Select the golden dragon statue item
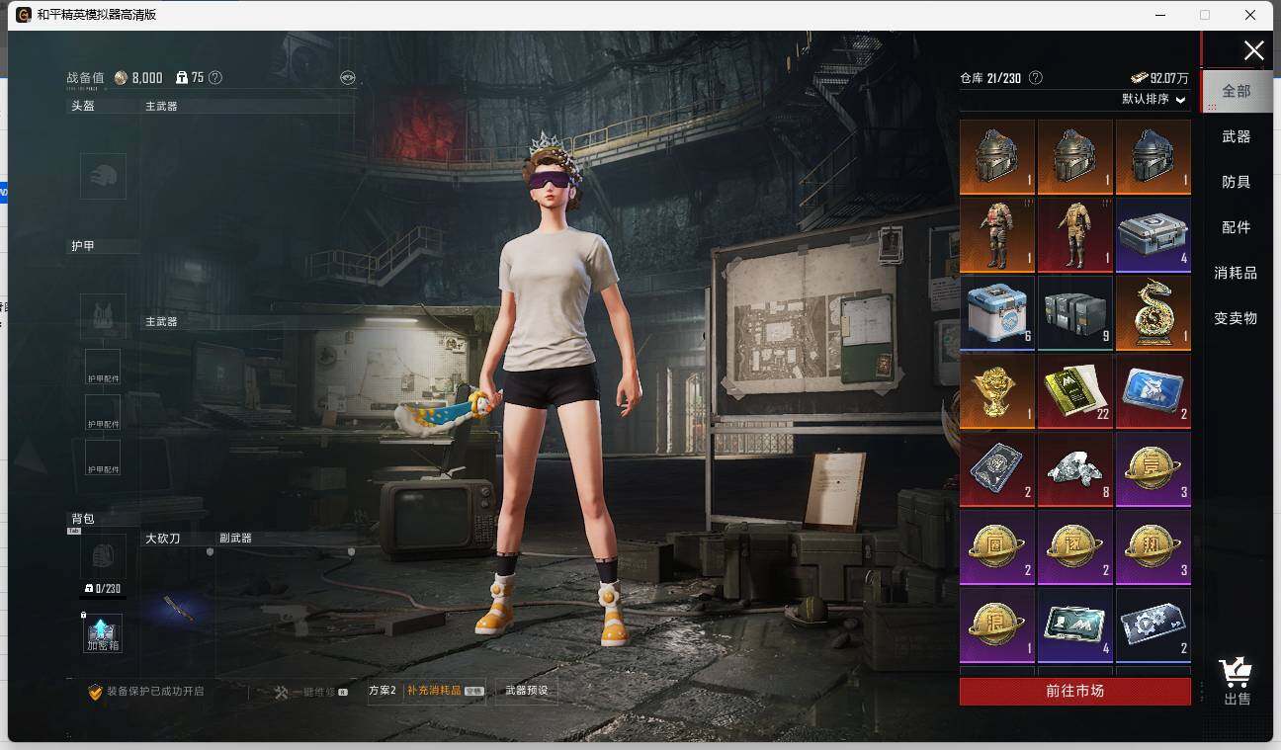The height and width of the screenshot is (750, 1281). click(1153, 312)
